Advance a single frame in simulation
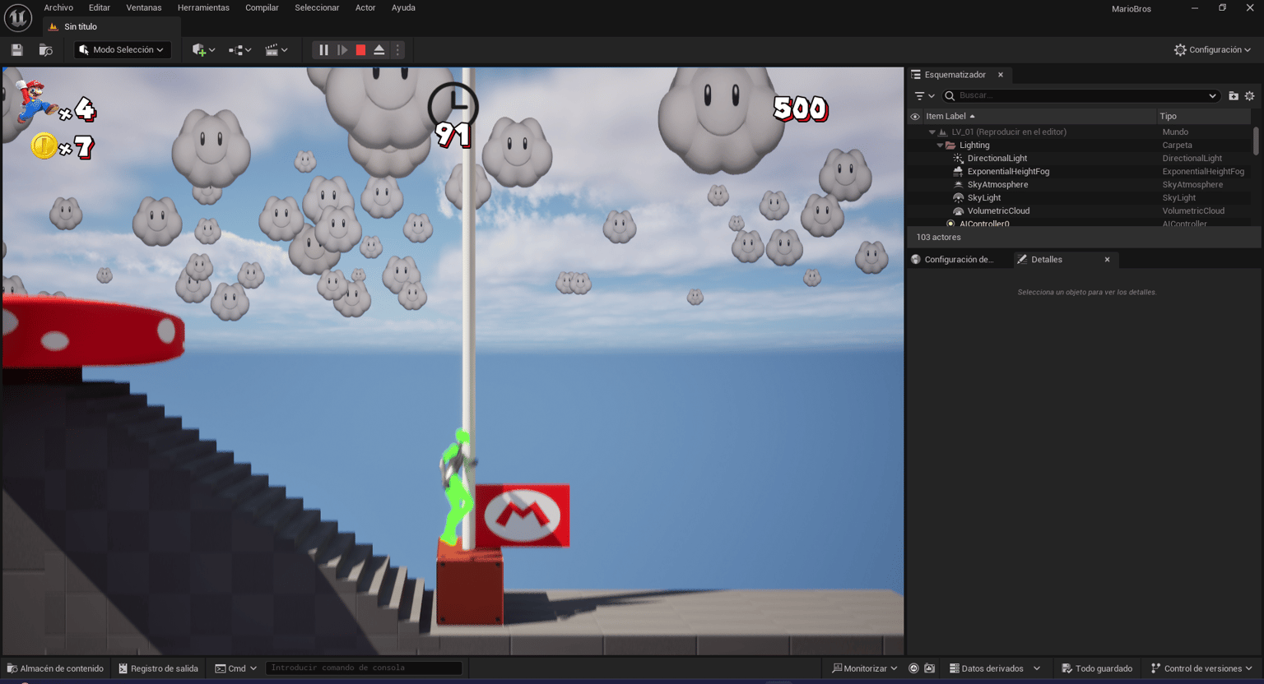1264x684 pixels. pos(342,50)
